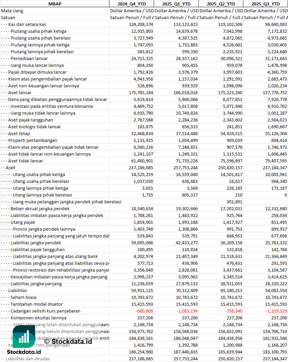This screenshot has width=288, height=362.
Task: Select Uang muka lancar lainnya label
Action: [x=37, y=65]
